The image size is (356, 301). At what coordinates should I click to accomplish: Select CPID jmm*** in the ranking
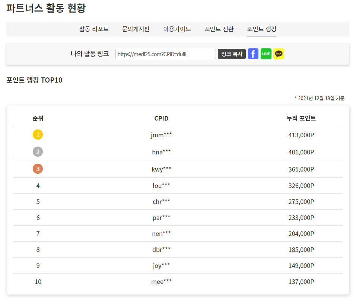(161, 135)
